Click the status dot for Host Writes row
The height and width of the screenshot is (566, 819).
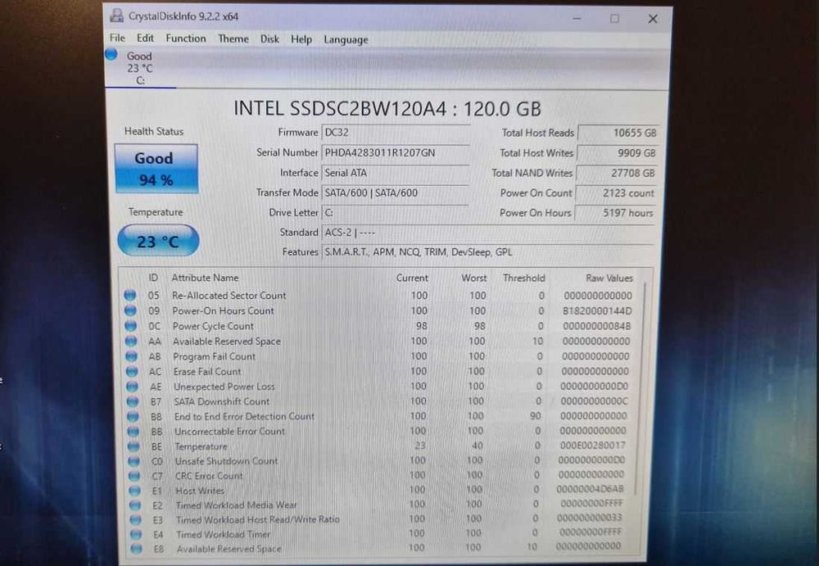pyautogui.click(x=135, y=490)
